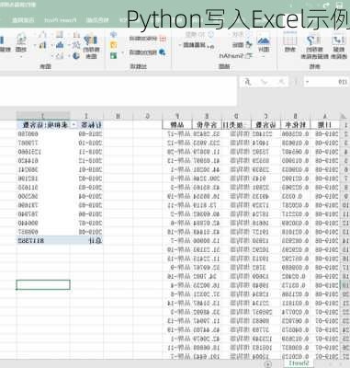Click the new sheet plus button
The image size is (350, 368).
pyautogui.click(x=268, y=364)
